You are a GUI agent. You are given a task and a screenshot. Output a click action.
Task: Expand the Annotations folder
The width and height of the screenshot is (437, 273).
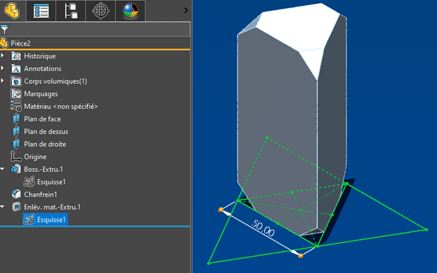coord(3,68)
